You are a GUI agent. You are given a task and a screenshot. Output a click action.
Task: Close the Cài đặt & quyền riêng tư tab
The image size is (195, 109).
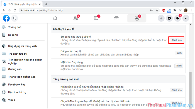[x=40, y=4]
